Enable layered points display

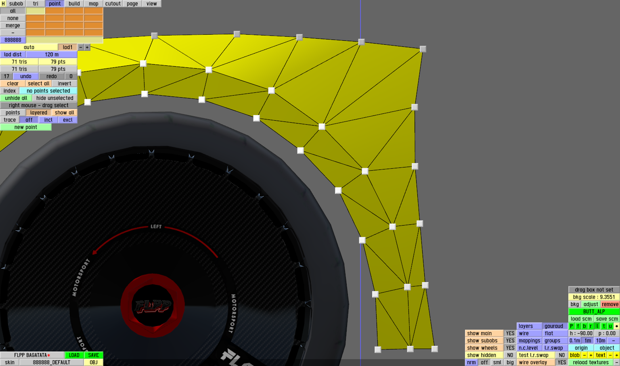point(39,113)
